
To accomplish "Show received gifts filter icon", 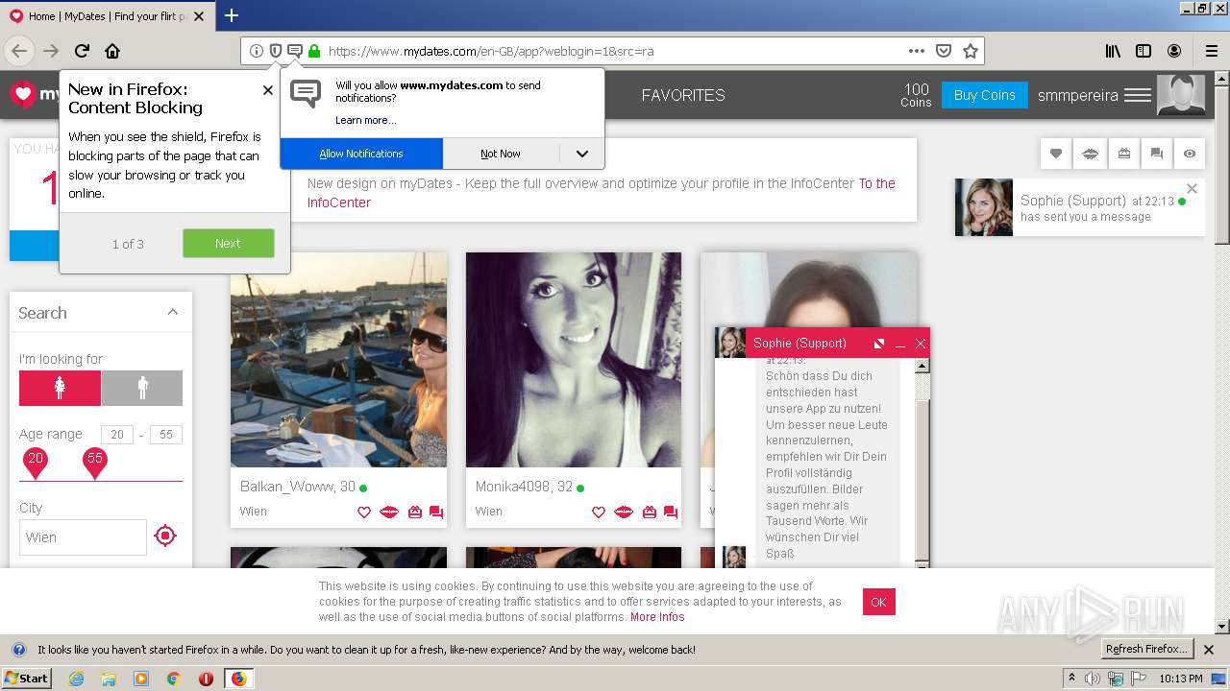I will 1124,154.
